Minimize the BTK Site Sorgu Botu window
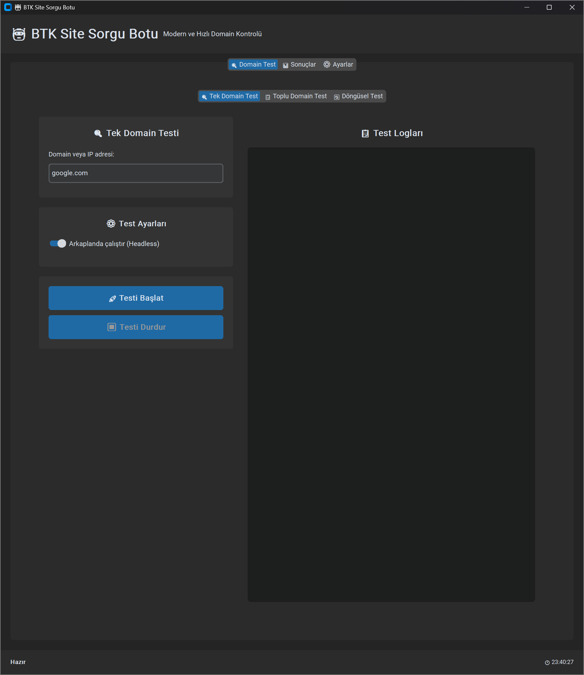The height and width of the screenshot is (675, 584). pos(527,7)
